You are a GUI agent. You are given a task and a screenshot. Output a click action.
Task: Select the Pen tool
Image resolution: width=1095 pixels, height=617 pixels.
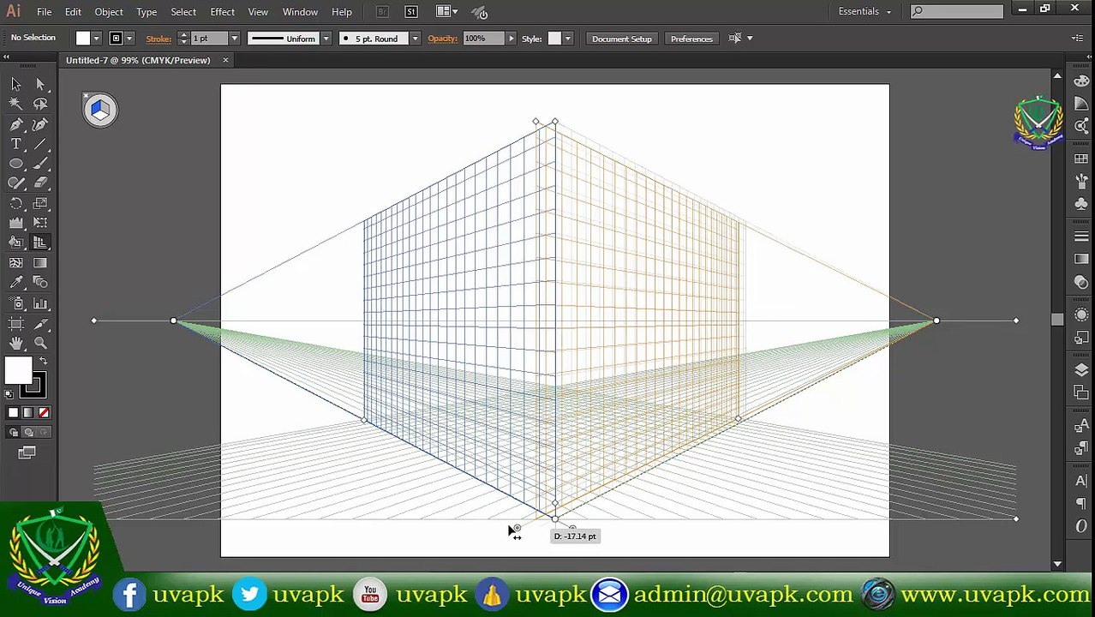(x=15, y=124)
